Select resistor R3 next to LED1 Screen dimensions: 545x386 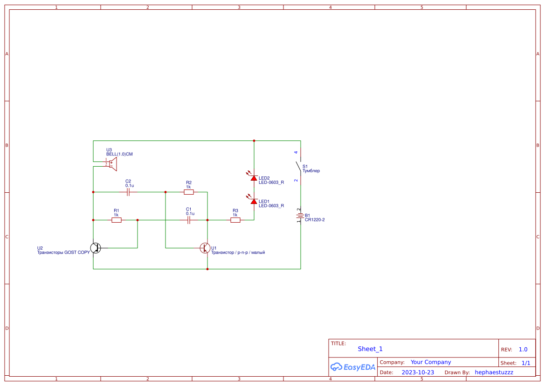pyautogui.click(x=235, y=219)
